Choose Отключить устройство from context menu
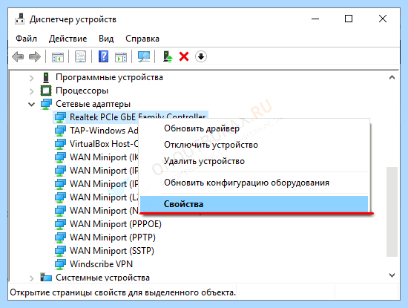Viewport: 408px width, 308px height. tap(254, 145)
